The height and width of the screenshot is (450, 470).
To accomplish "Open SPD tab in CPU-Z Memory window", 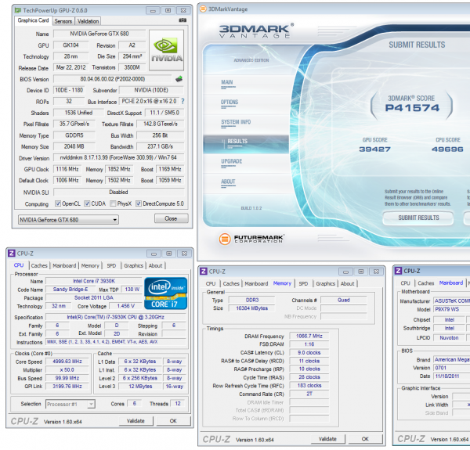I will pyautogui.click(x=303, y=283).
